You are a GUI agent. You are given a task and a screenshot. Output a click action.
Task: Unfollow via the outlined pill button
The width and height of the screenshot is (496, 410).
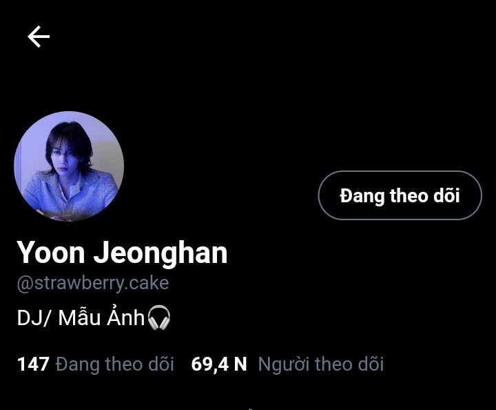click(x=400, y=195)
